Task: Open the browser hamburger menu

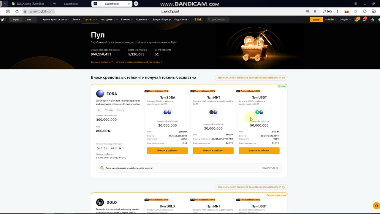Action: 355,4
